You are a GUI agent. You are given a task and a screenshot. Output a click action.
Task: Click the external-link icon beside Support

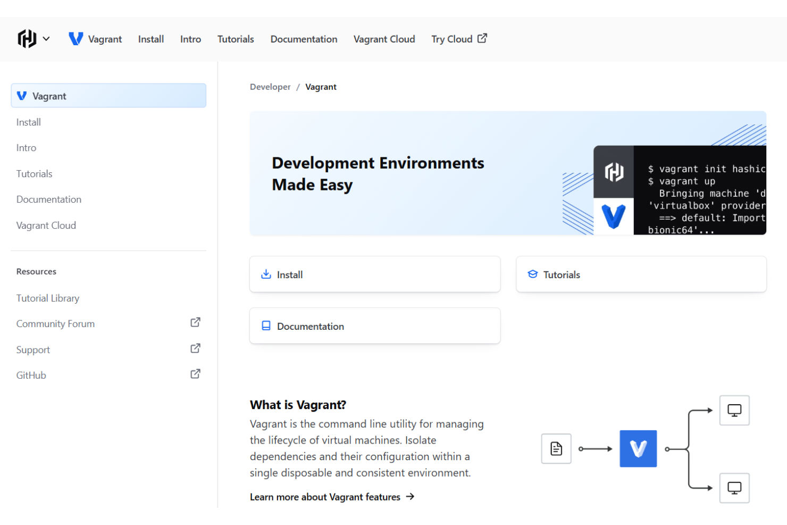[195, 348]
